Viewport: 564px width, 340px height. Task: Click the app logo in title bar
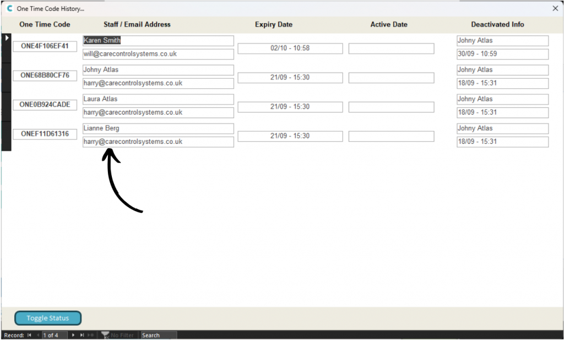tap(9, 9)
